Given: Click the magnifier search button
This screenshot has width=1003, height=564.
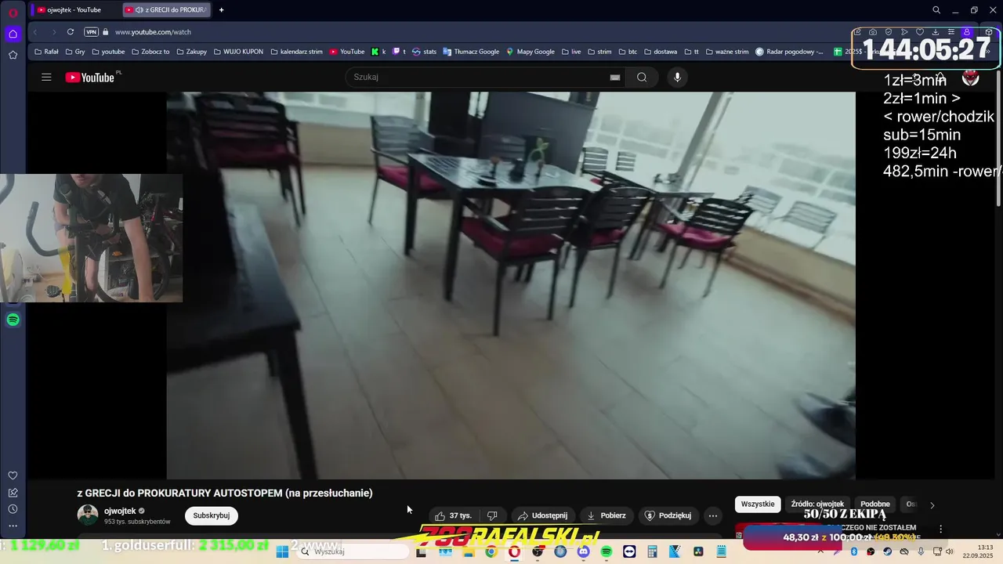Looking at the screenshot, I should coord(642,77).
